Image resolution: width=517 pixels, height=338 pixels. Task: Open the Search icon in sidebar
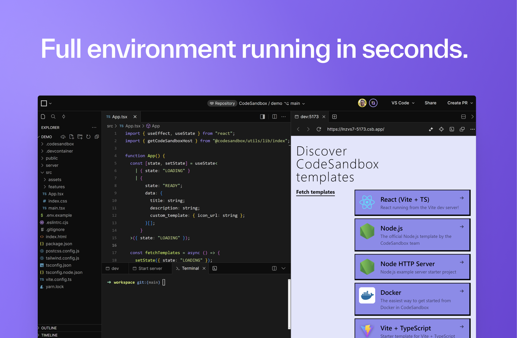coord(53,117)
